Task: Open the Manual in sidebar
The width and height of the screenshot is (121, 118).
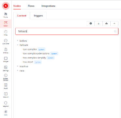Action: pos(6,95)
